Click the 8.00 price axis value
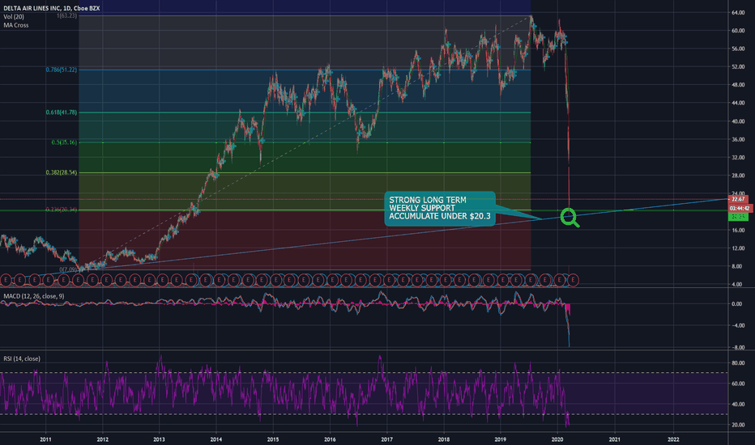Screen dimensions: 755x445 click(736, 266)
